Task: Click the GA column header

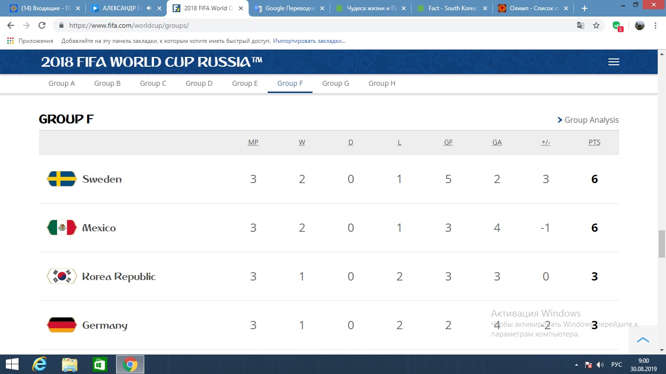Action: pyautogui.click(x=497, y=142)
